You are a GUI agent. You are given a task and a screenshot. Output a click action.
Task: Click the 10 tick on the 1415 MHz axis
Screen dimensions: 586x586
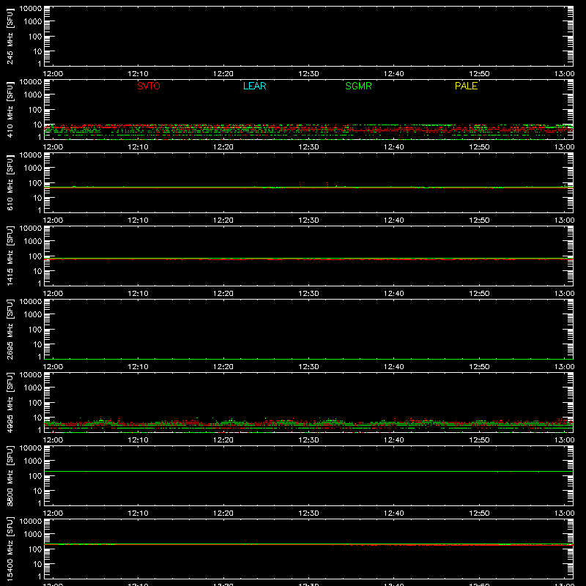[37, 271]
